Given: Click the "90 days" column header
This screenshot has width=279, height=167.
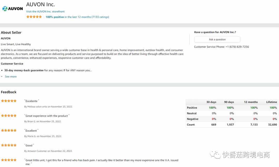Looking at the screenshot, I should coord(229,102).
